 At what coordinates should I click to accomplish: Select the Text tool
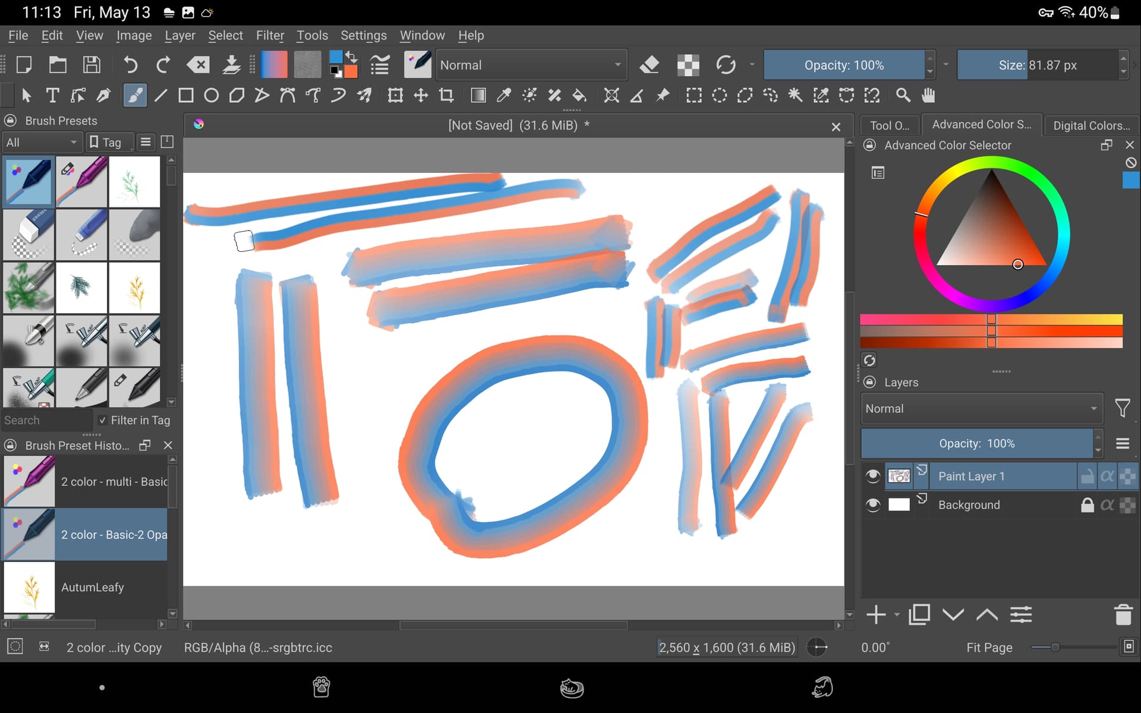(x=52, y=96)
